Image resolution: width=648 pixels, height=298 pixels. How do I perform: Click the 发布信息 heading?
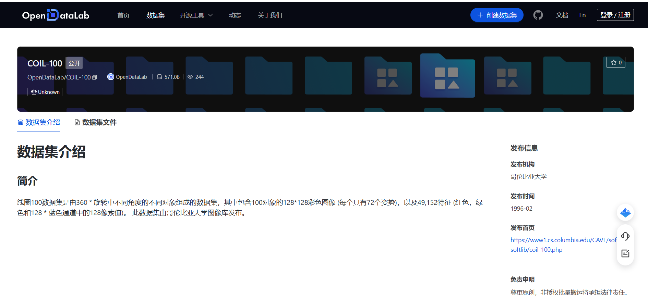[x=524, y=148]
